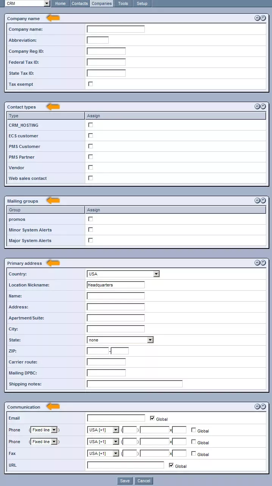Open the Country dropdown showing USA
The height and width of the screenshot is (486, 272).
point(123,274)
